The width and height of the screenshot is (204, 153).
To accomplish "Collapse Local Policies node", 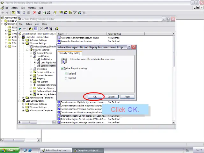I will click(31, 56).
